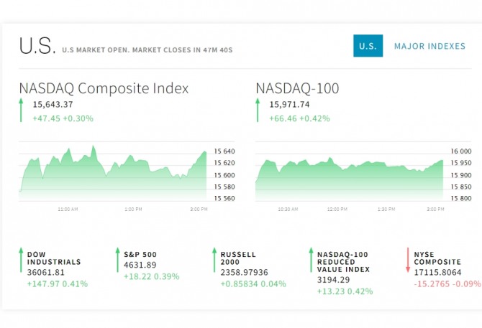Open the NASDAQ Composite Index heading

[104, 88]
